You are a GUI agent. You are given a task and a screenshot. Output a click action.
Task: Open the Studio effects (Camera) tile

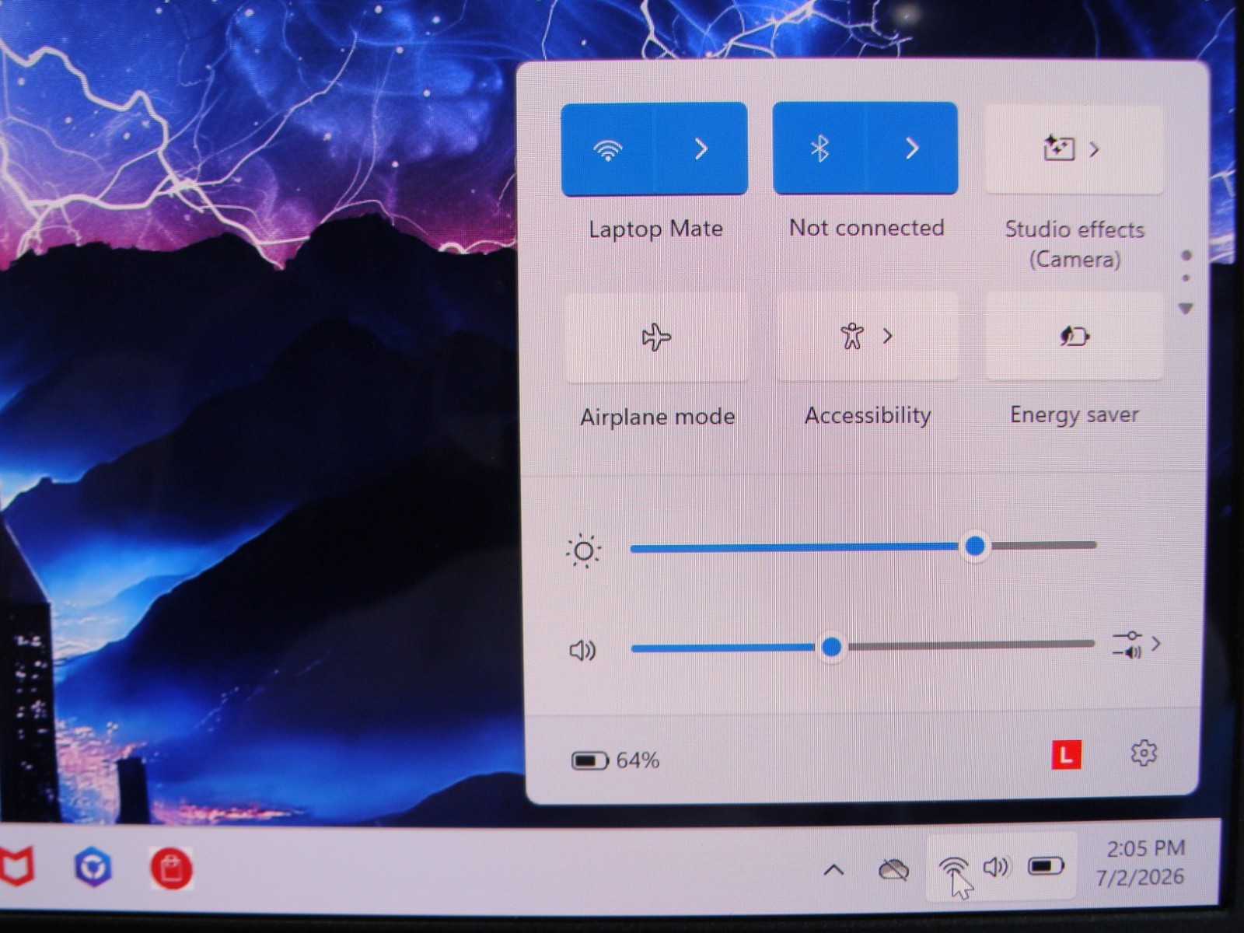point(1074,149)
